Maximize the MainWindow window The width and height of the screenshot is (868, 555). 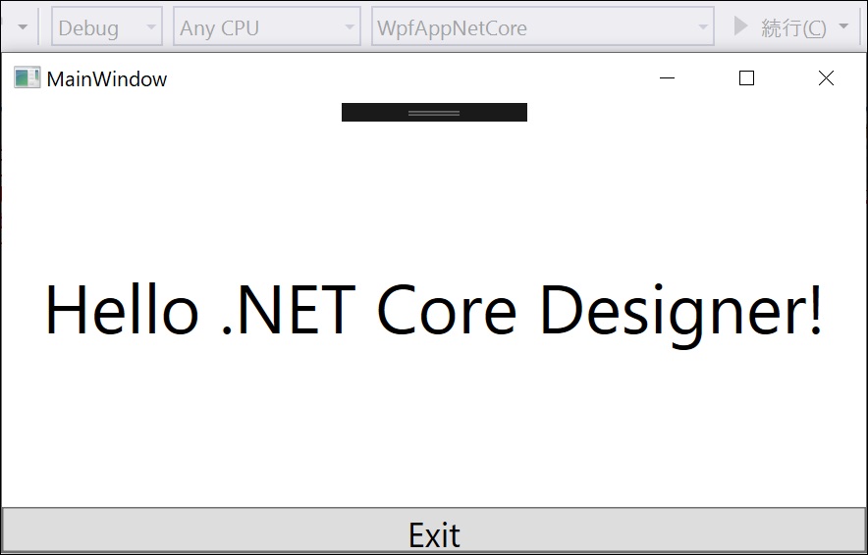747,77
